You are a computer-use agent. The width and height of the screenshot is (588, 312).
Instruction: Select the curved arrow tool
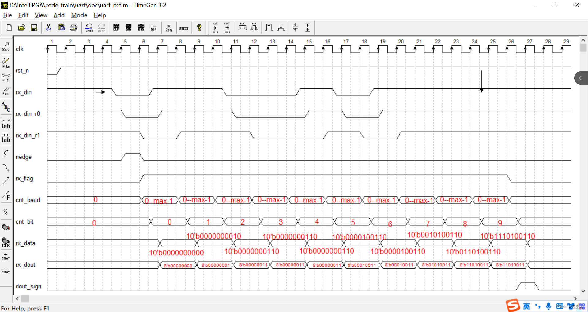pos(6,153)
